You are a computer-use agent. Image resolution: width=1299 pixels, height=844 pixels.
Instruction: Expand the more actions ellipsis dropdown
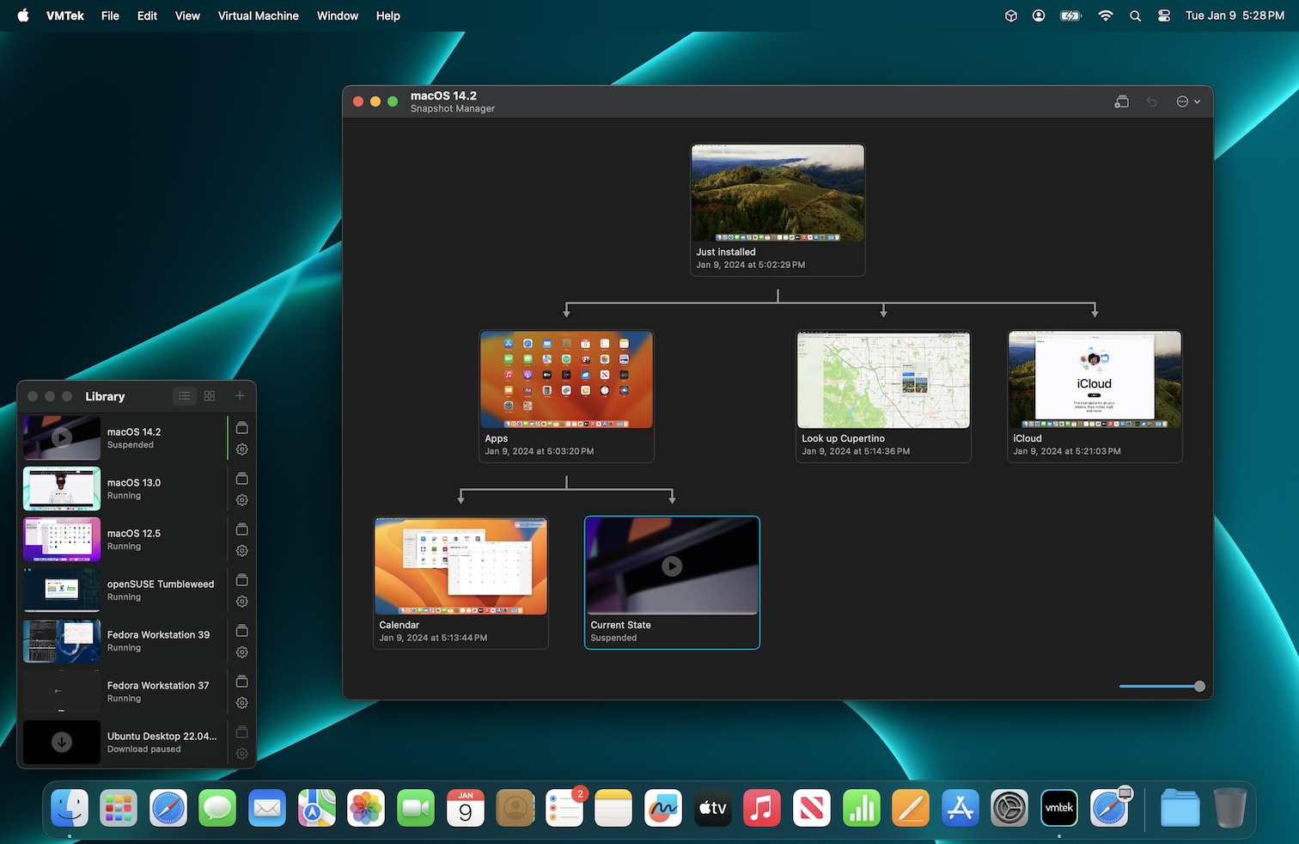pos(1188,101)
